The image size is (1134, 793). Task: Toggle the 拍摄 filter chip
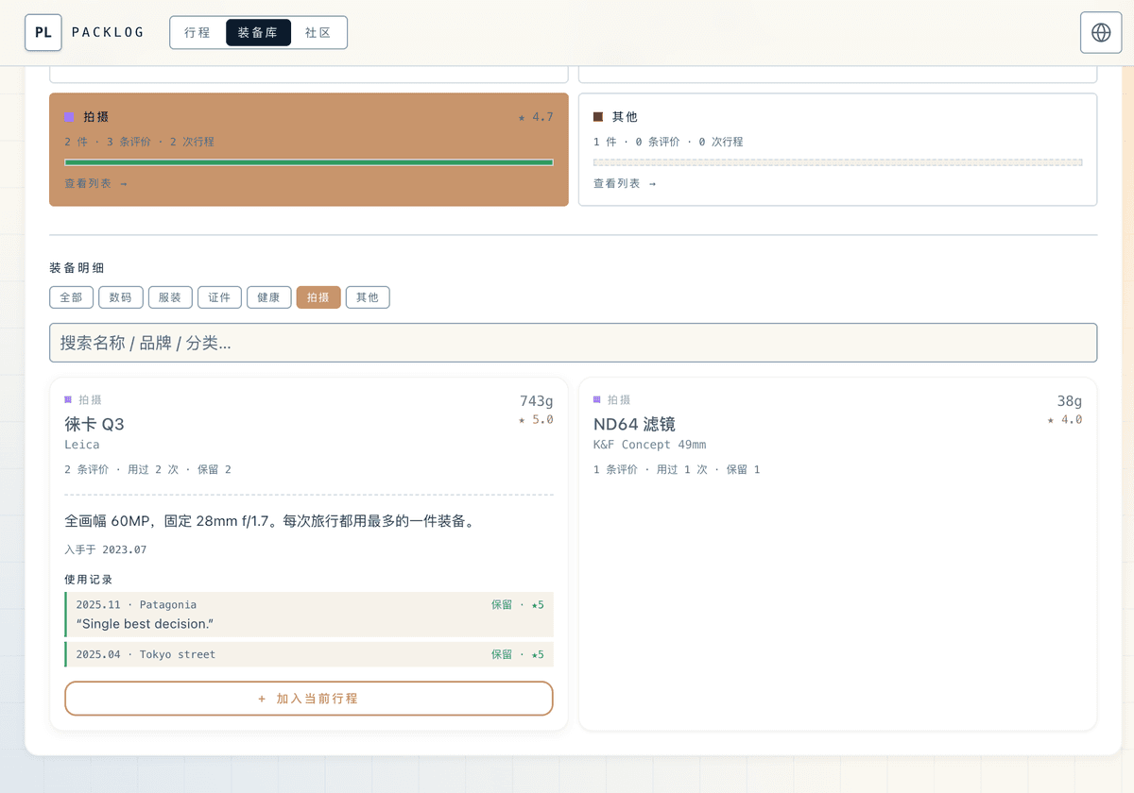click(x=318, y=297)
